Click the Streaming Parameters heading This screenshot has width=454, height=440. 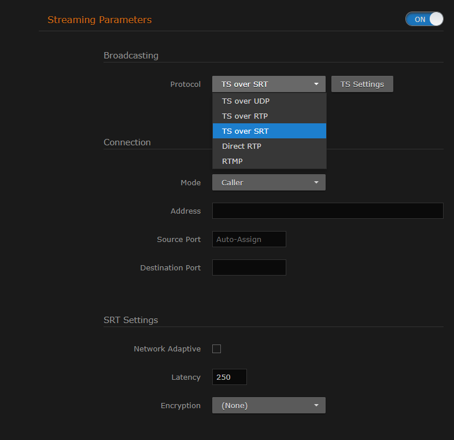pos(99,20)
